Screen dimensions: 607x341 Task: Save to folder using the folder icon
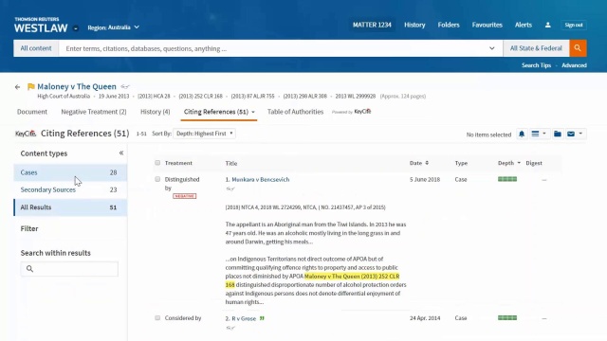click(558, 134)
